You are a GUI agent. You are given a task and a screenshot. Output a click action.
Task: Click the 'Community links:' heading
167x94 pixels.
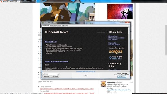(115, 65)
